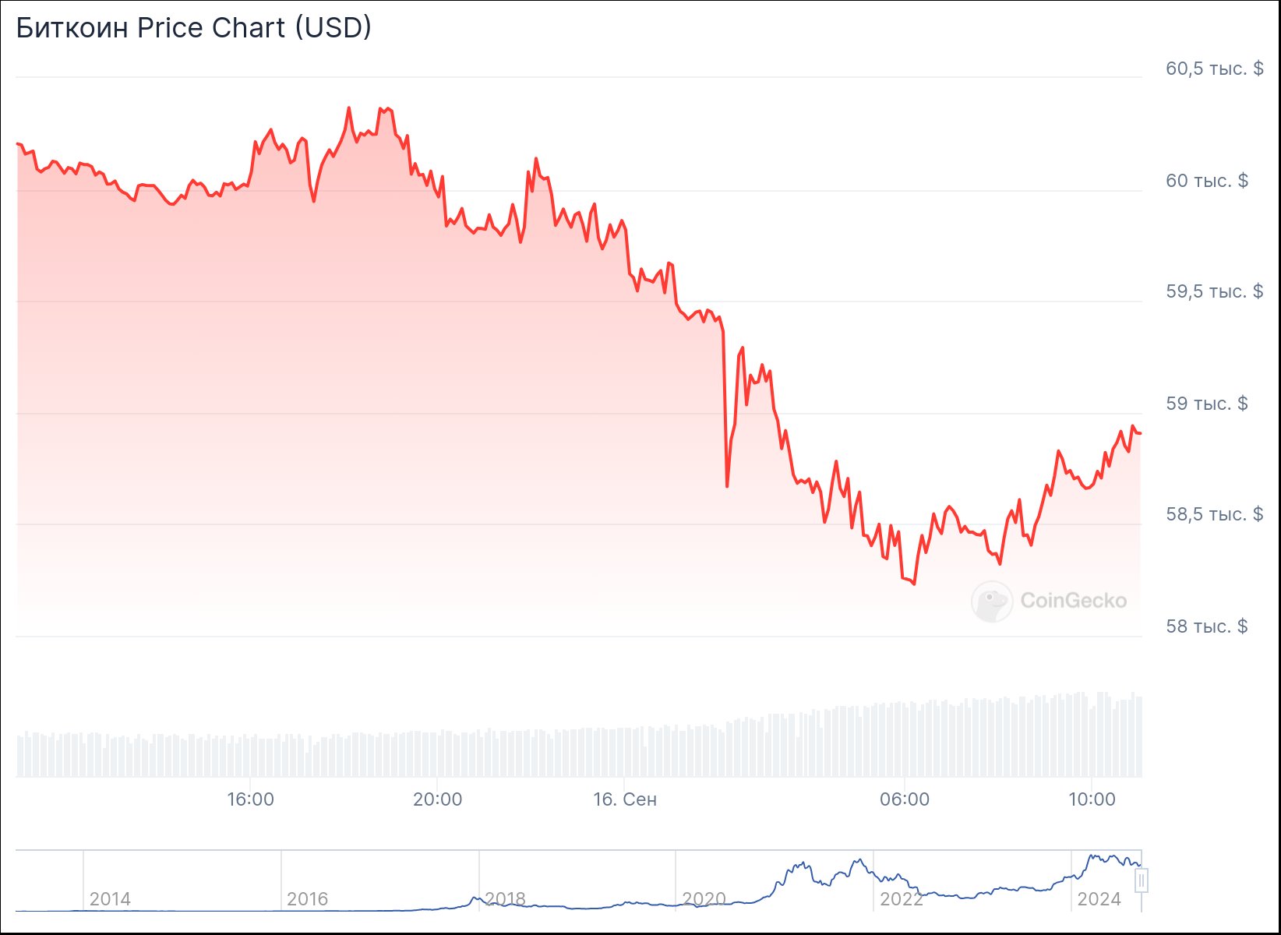Image resolution: width=1281 pixels, height=935 pixels.
Task: Select 2018 on the navigator timeline
Action: pos(505,899)
